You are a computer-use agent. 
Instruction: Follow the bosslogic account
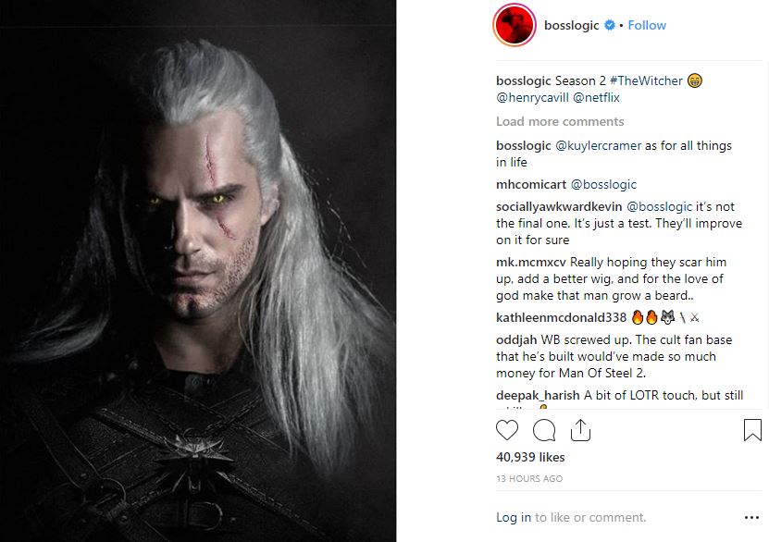[x=647, y=25]
